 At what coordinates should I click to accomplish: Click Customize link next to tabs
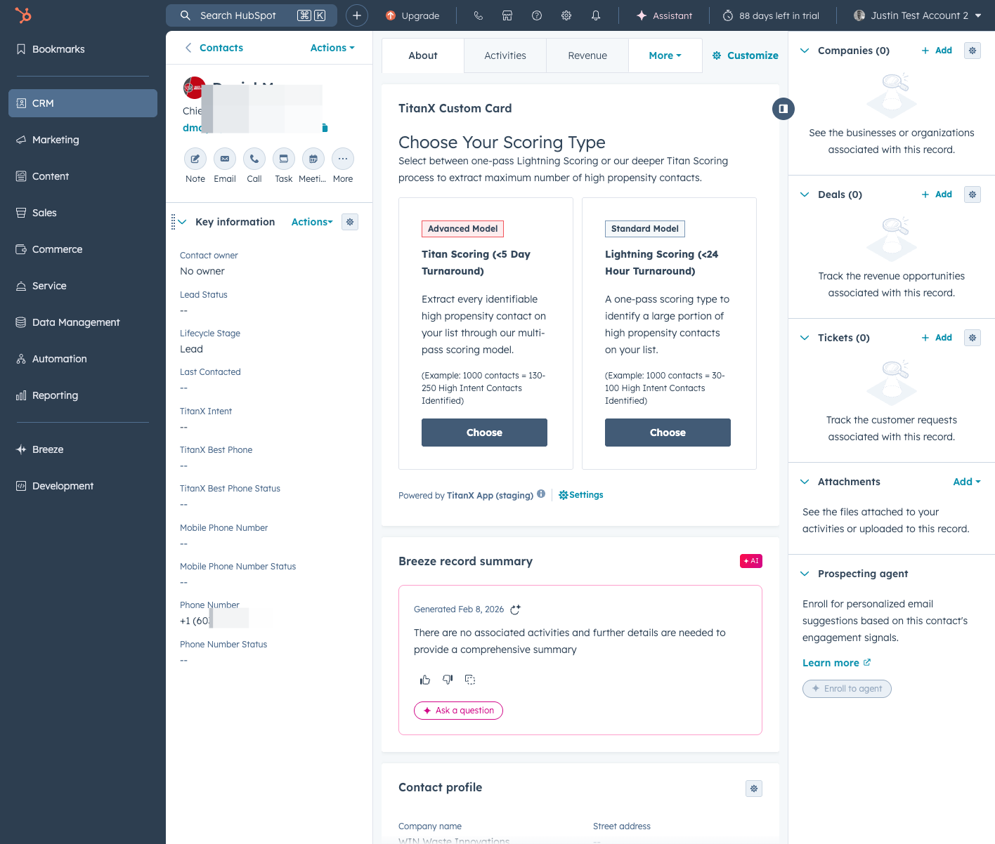(x=745, y=55)
